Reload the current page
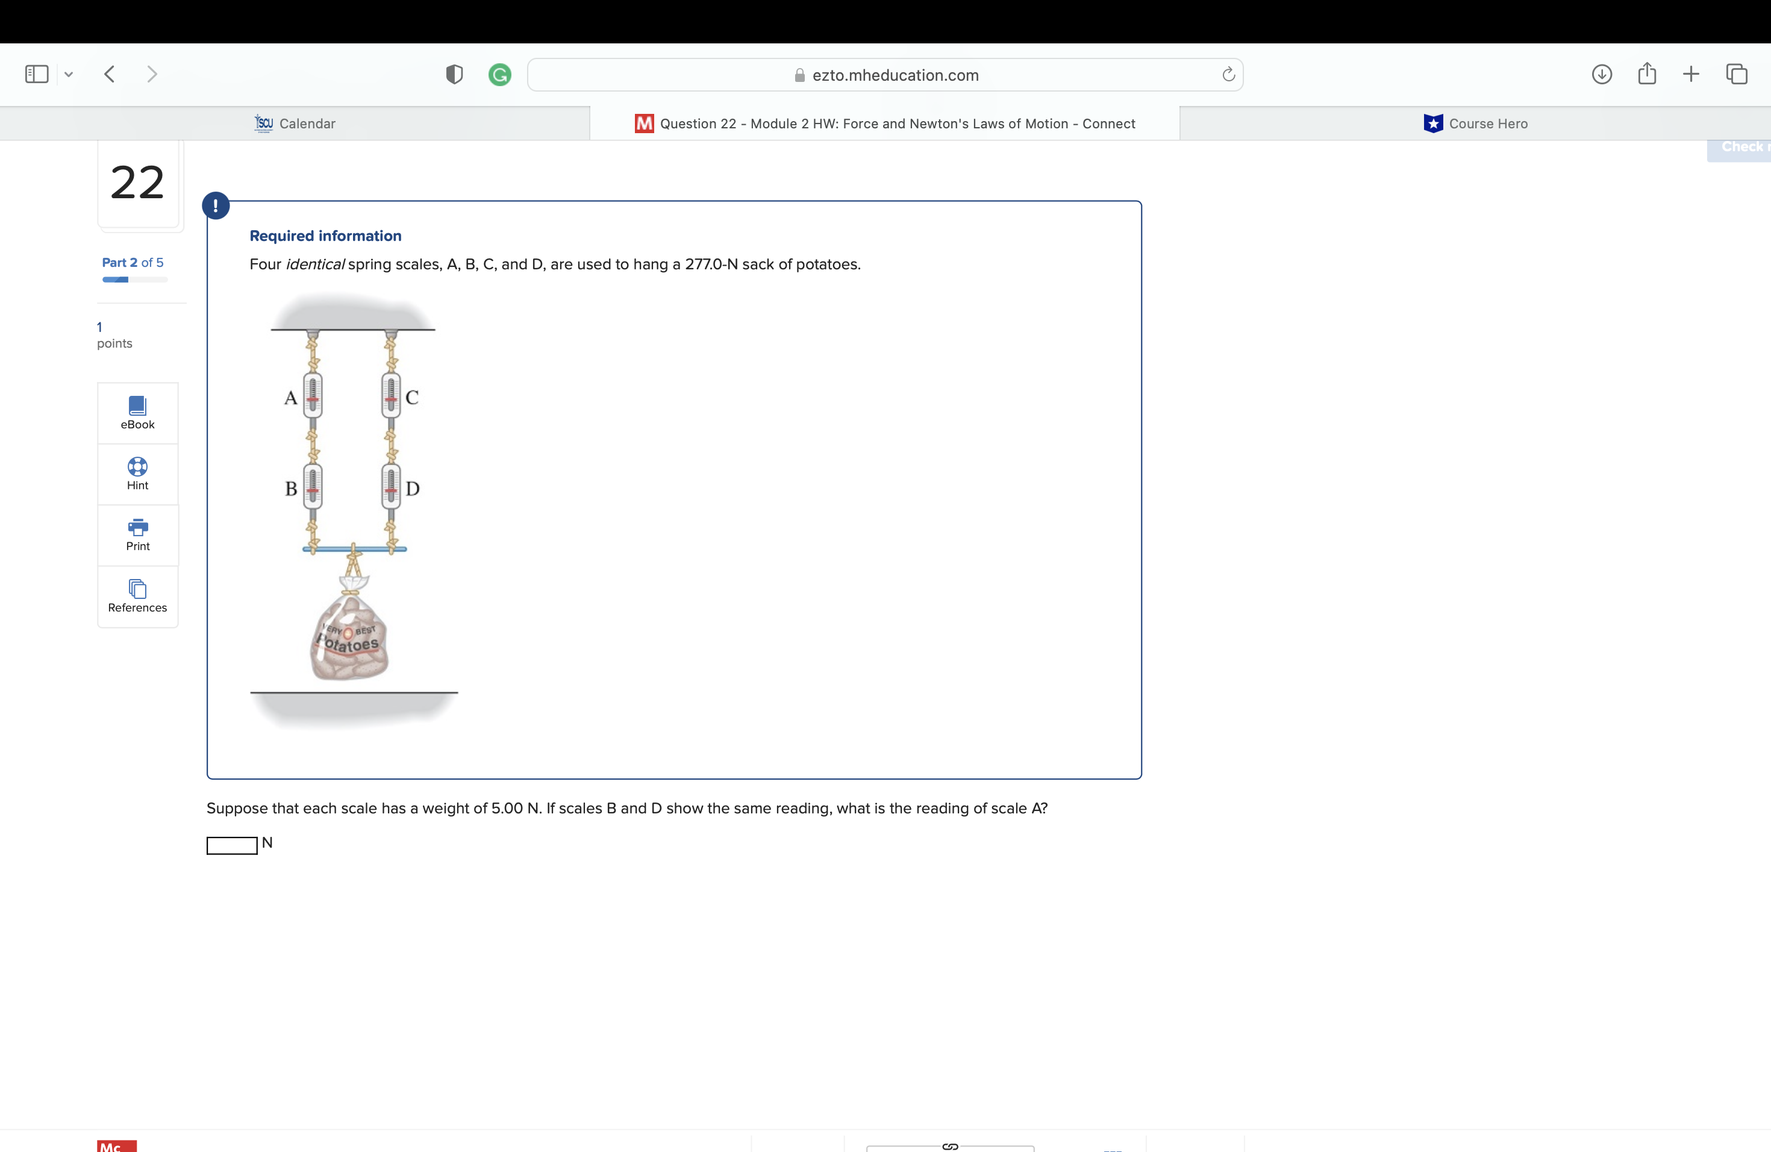This screenshot has width=1771, height=1152. point(1228,75)
